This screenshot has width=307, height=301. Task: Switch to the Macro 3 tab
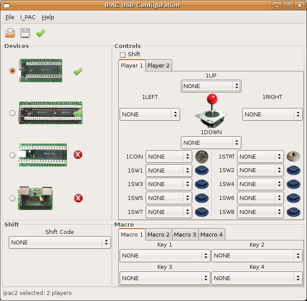[185, 234]
